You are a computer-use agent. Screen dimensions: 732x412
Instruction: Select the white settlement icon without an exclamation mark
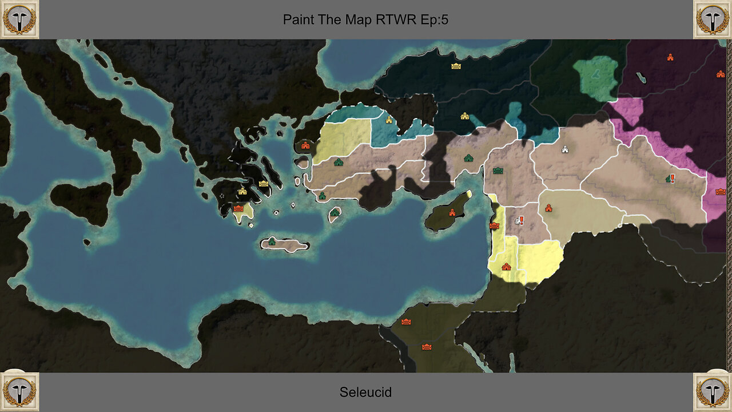565,149
